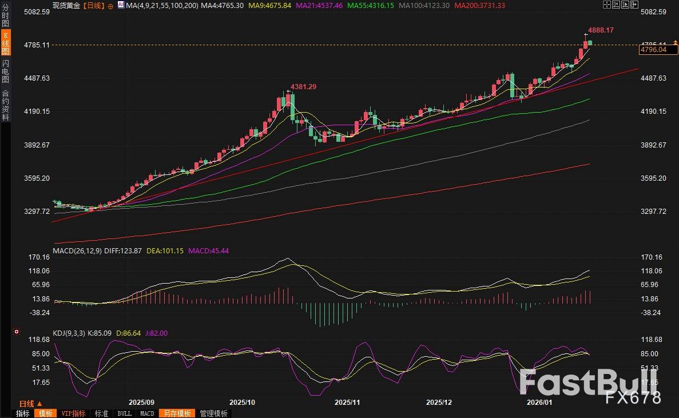Open the 日线 period dropdown at bottom left

(x=31, y=403)
